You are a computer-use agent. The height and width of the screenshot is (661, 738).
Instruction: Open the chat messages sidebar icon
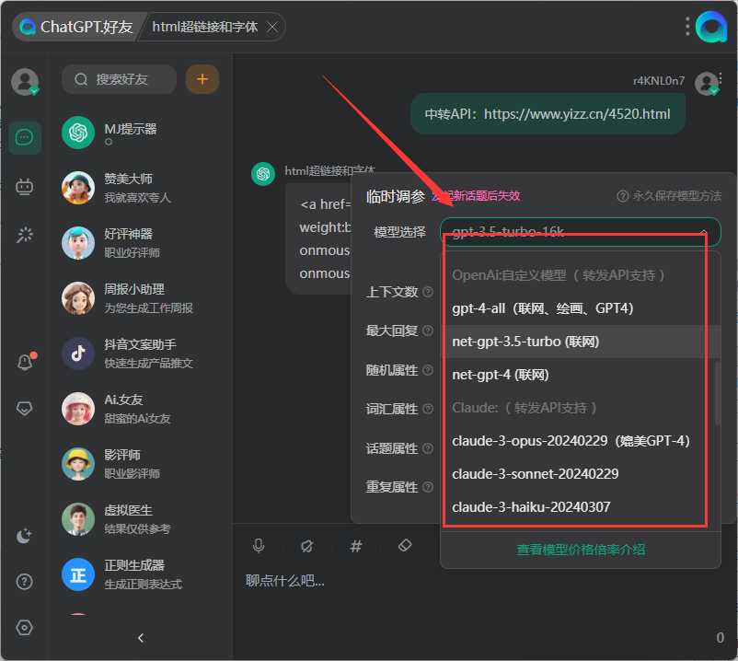tap(25, 137)
